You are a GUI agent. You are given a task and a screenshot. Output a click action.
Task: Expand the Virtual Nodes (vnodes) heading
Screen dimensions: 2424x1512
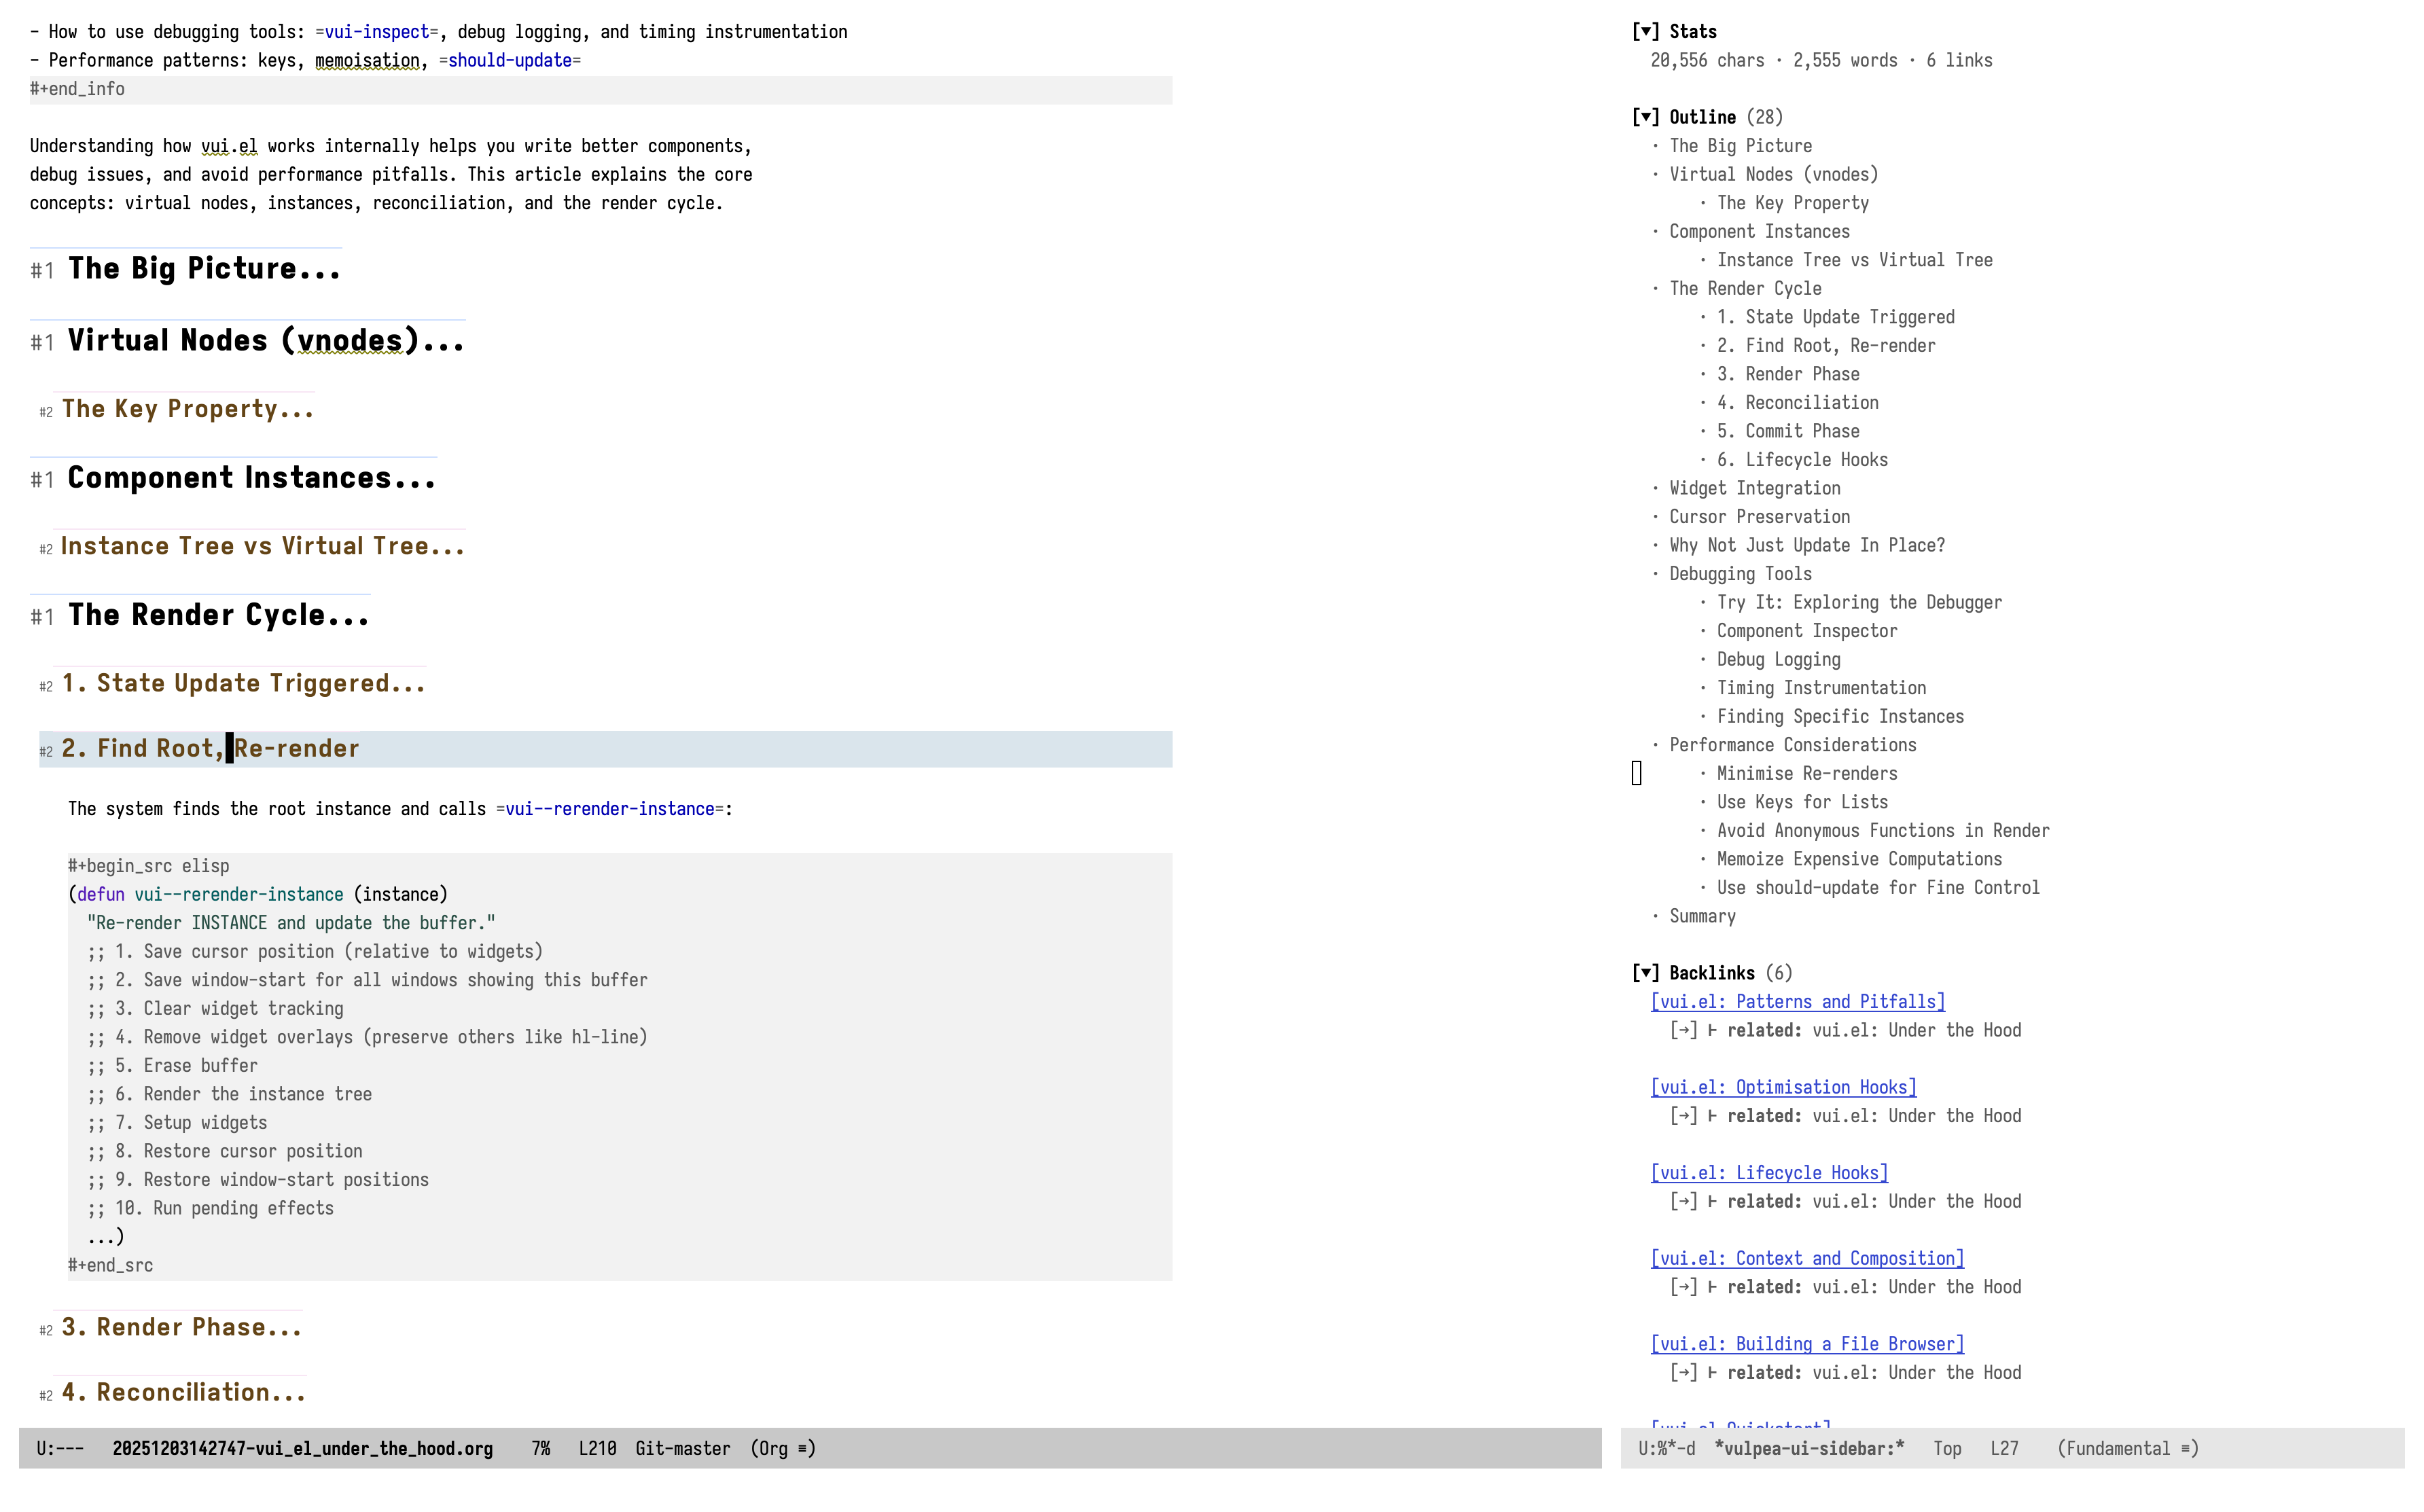[266, 341]
